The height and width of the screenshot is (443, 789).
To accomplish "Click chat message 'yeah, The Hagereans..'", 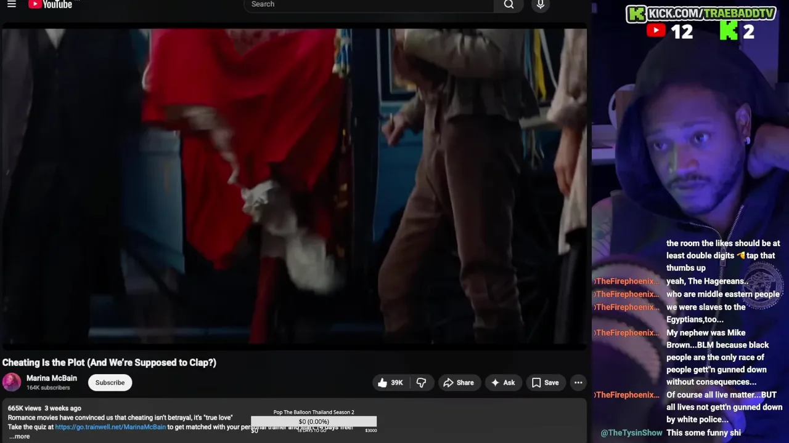I will coord(708,281).
